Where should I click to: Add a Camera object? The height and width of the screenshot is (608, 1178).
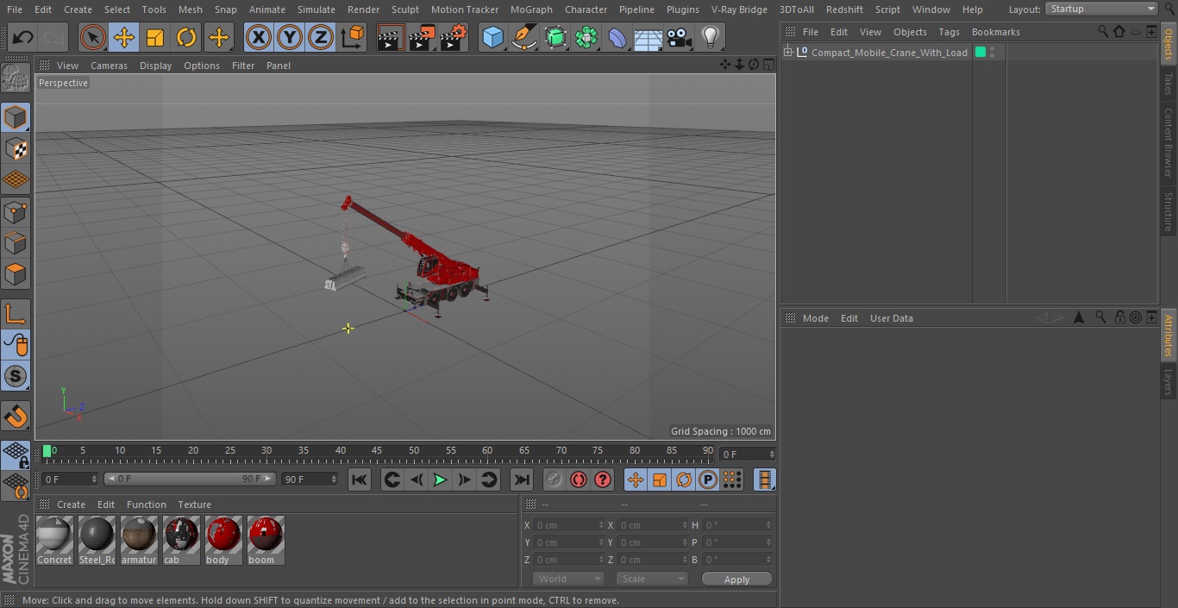click(680, 37)
